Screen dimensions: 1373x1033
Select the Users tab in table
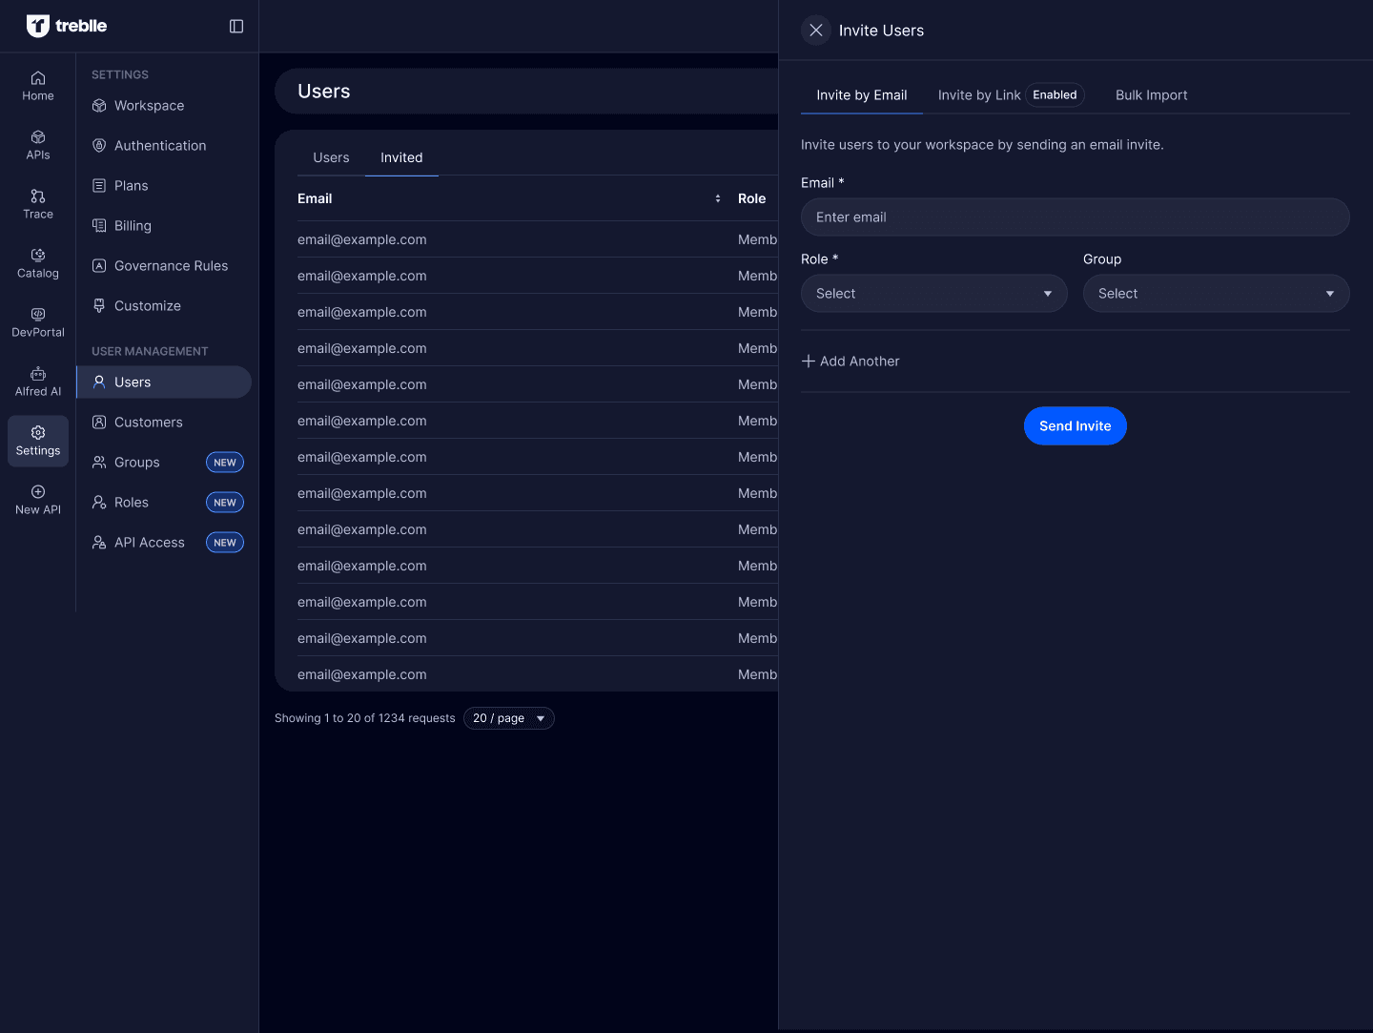[x=331, y=158]
